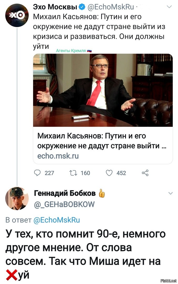The height and width of the screenshot is (284, 178).
Task: Expand the chevron menu on Эхо Москвы tweet
Action: click(169, 7)
